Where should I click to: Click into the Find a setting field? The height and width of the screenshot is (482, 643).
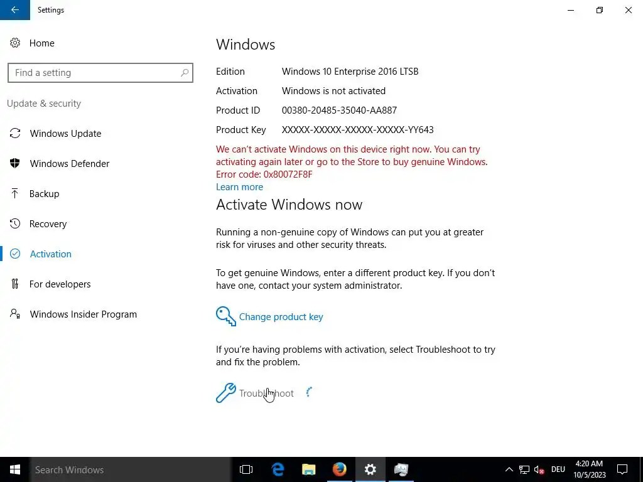[100, 73]
